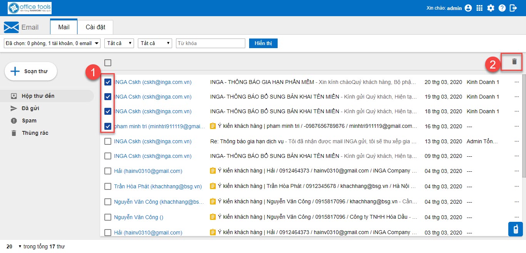The image size is (526, 253).
Task: Click the 'Admin Tổn...' department cell
Action: coord(482,141)
